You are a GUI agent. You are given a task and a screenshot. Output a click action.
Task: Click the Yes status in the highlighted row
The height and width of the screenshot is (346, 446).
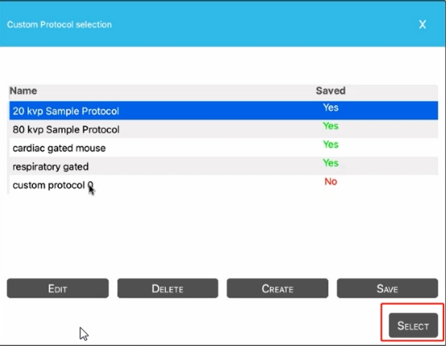331,107
